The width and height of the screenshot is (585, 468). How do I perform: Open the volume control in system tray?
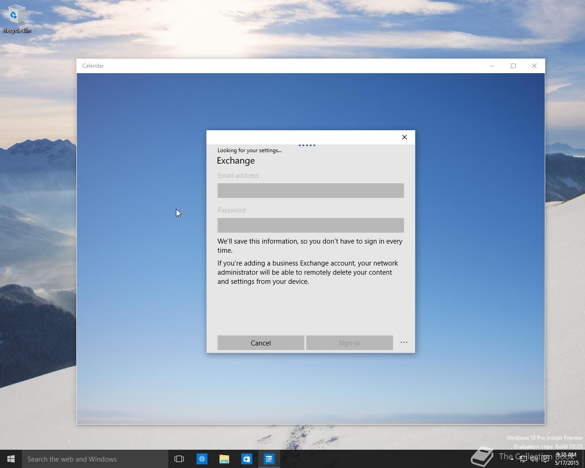(534, 459)
